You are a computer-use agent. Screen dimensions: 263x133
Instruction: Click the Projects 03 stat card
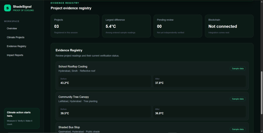click(75, 26)
